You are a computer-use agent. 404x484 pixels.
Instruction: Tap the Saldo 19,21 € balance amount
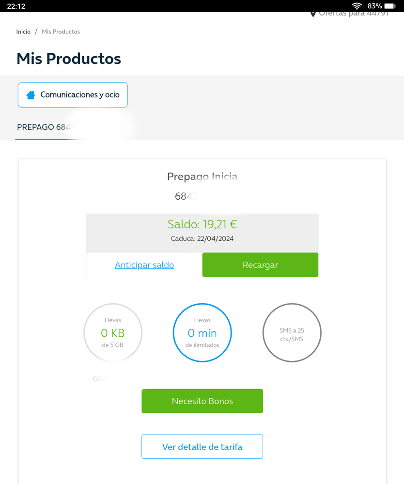(x=202, y=224)
